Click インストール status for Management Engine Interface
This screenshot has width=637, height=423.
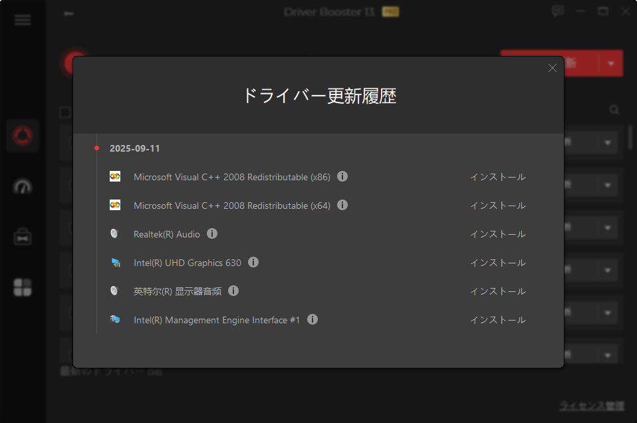tap(497, 320)
